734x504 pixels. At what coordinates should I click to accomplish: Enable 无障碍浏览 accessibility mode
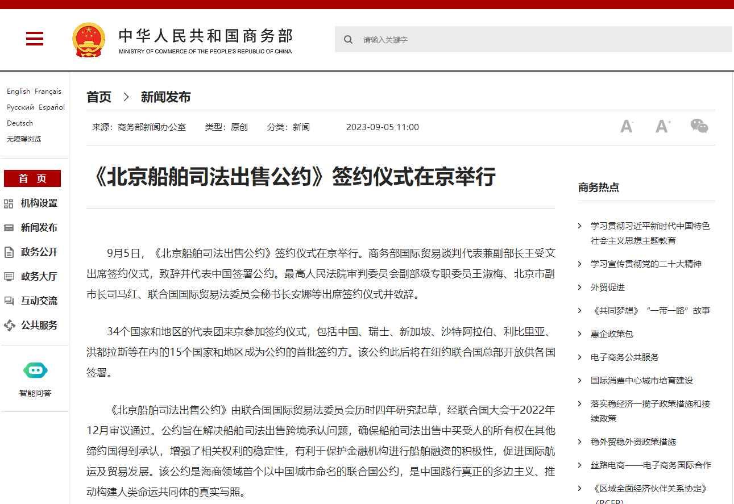(x=24, y=139)
